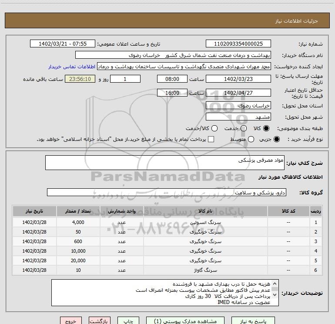Screen dimensions: 335x324
Task: Click the 16:00 time field
Action: [x=172, y=93]
